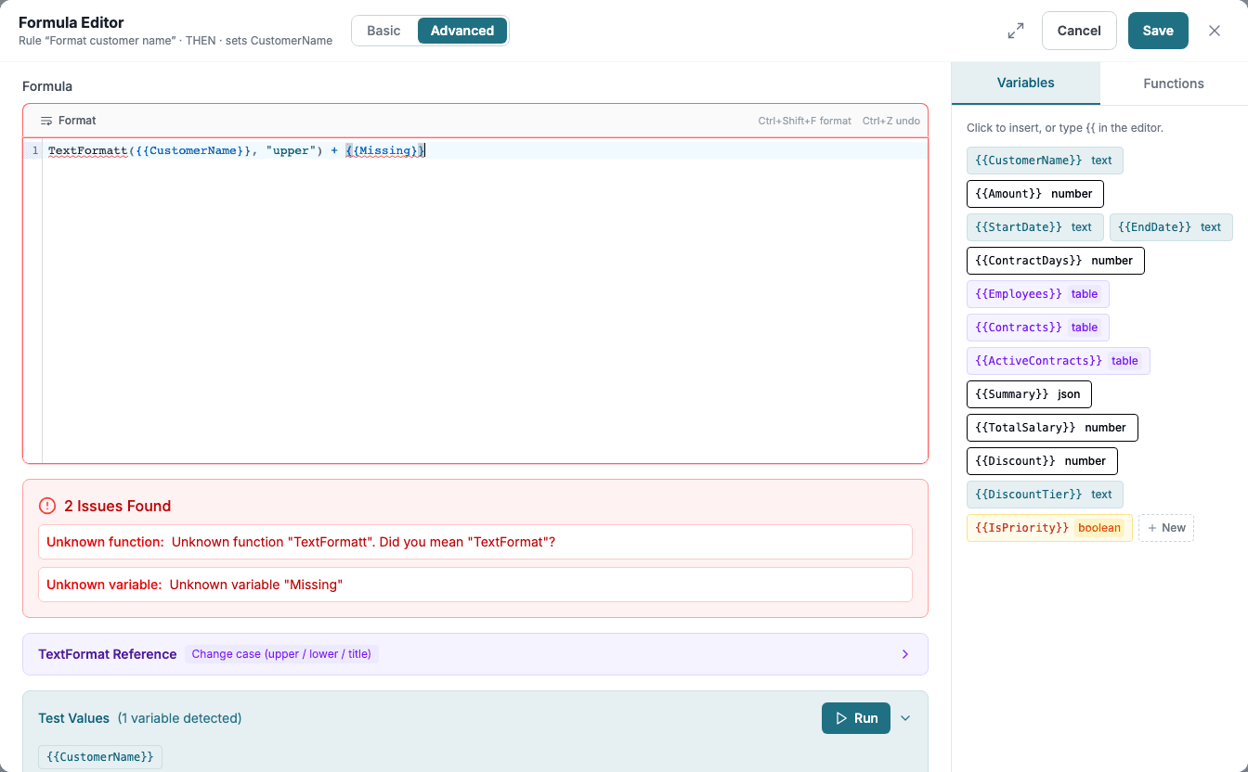Insert the {{Employees}} table variable
The image size is (1248, 772).
[1037, 294]
